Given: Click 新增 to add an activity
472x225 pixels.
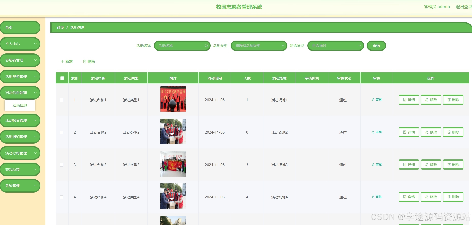Looking at the screenshot, I should coord(67,61).
